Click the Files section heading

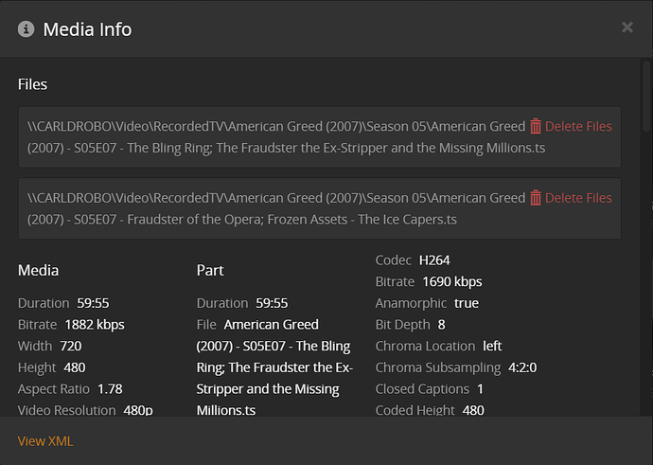click(32, 84)
